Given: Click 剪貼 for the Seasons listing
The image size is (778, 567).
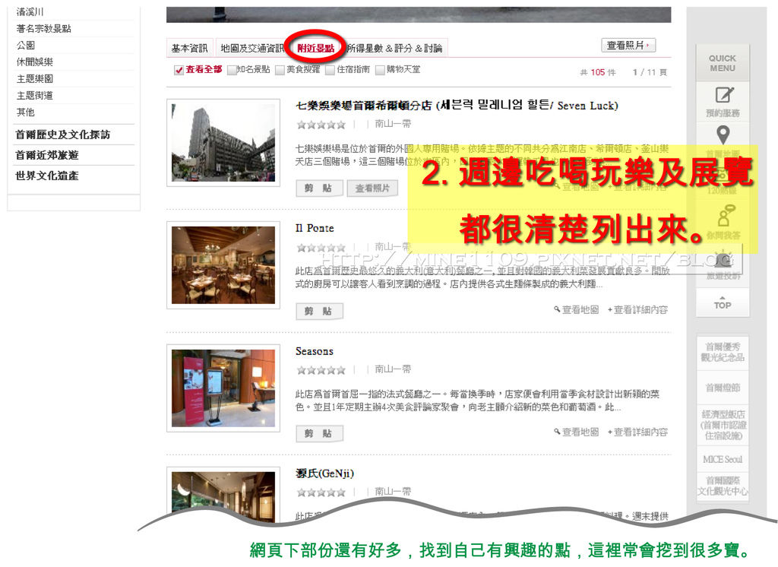Looking at the screenshot, I should tap(318, 433).
